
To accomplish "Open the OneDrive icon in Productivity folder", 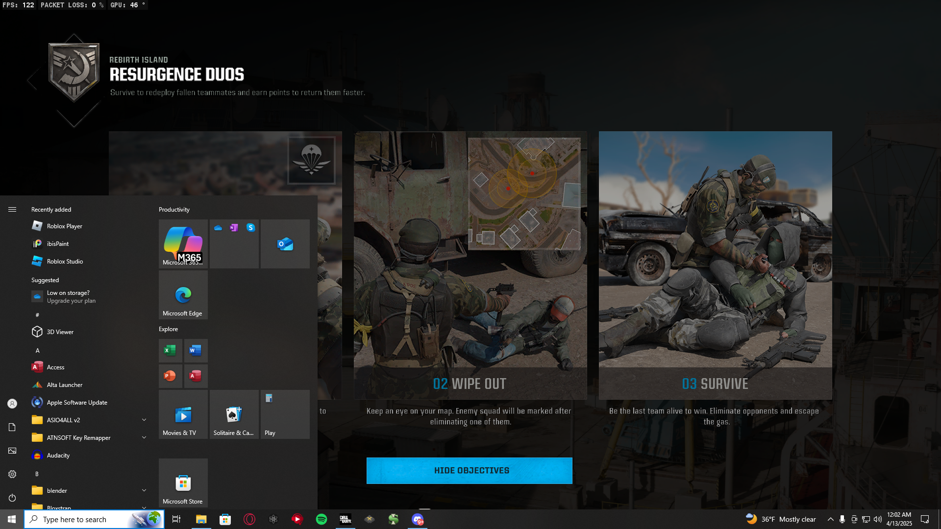I will 218,228.
